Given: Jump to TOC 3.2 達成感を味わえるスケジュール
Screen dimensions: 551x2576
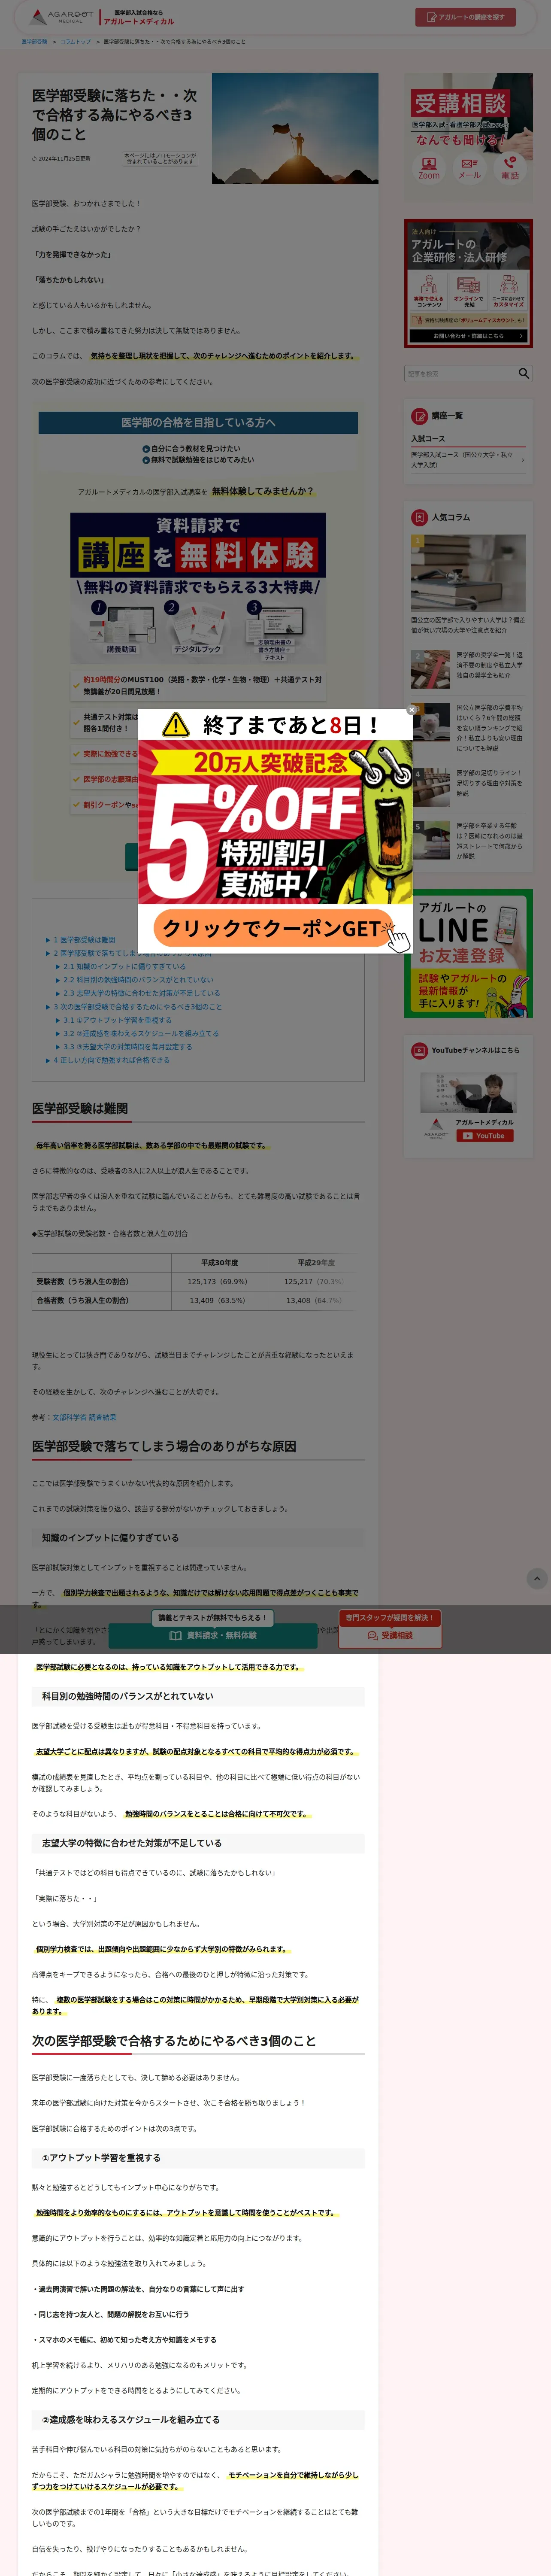Looking at the screenshot, I should click(141, 1033).
